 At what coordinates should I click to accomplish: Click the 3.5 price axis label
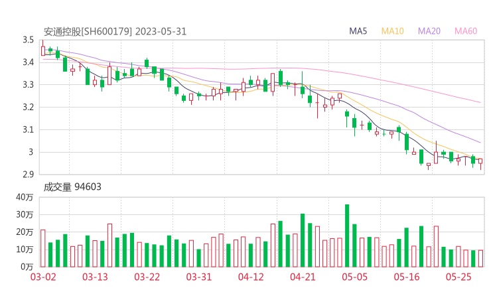[28, 40]
